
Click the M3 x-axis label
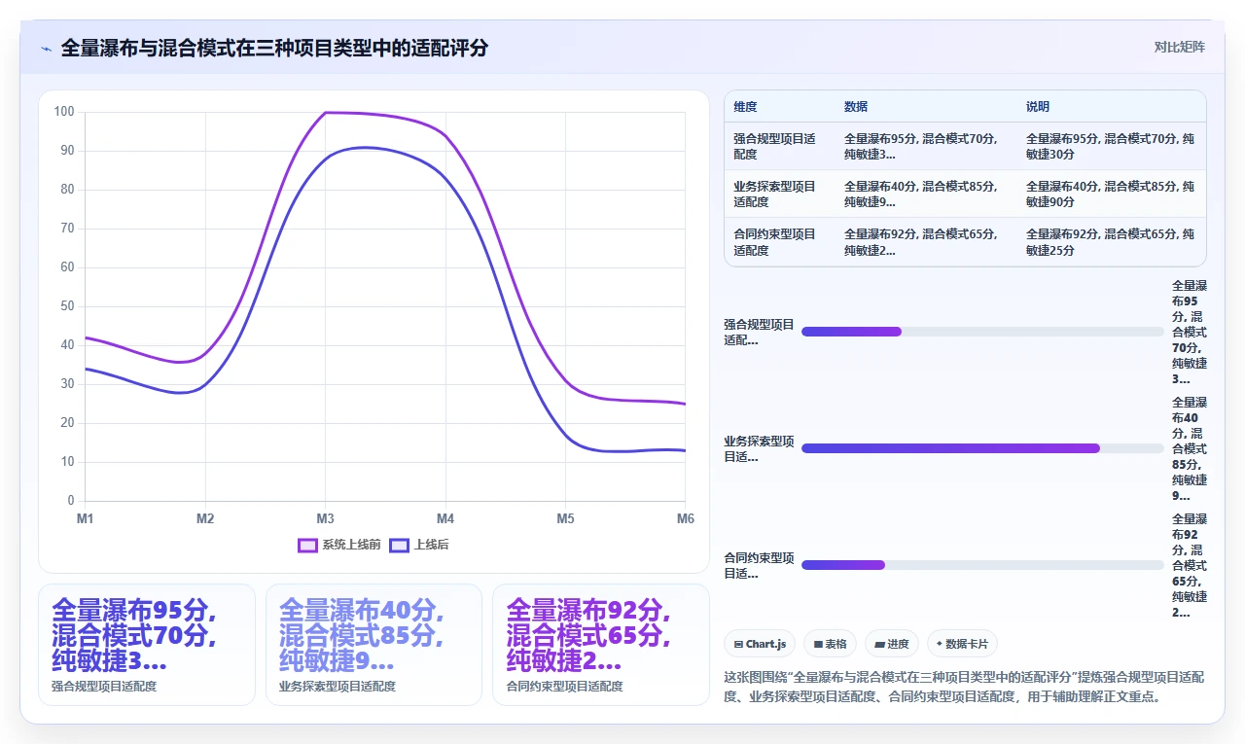(x=326, y=518)
